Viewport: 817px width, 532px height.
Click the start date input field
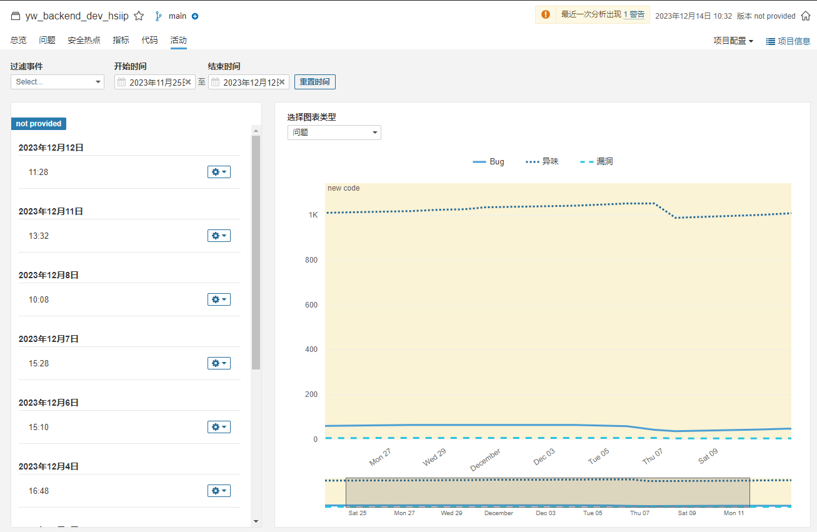coord(155,82)
